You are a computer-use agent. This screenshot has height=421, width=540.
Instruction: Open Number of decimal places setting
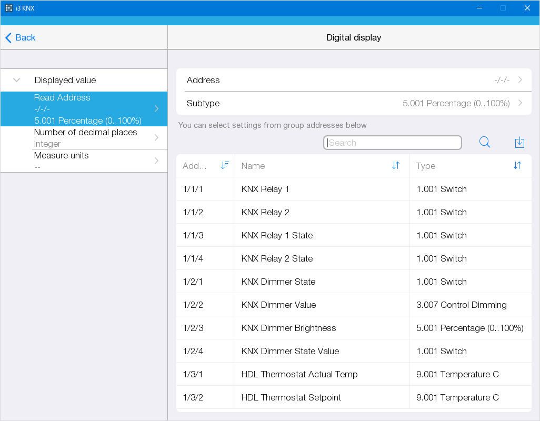(84, 137)
